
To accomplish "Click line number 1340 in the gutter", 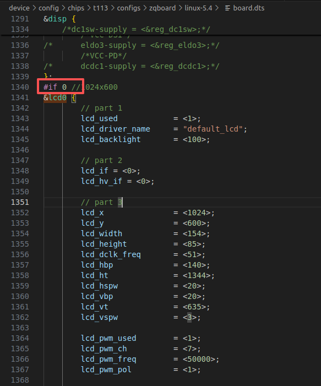I will tap(20, 87).
